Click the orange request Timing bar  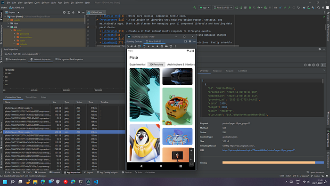coord(269,162)
